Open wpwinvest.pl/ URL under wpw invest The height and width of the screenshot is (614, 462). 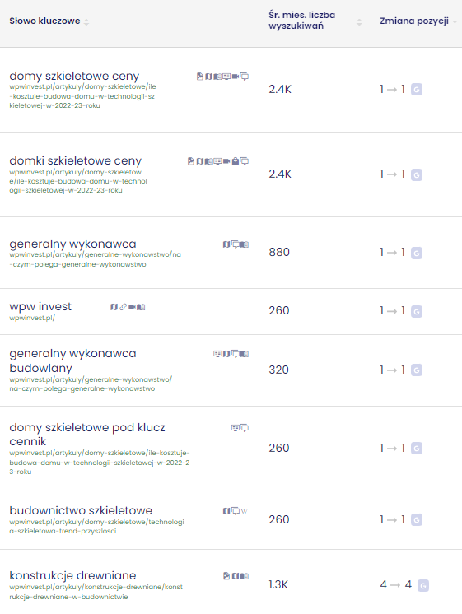(32, 318)
